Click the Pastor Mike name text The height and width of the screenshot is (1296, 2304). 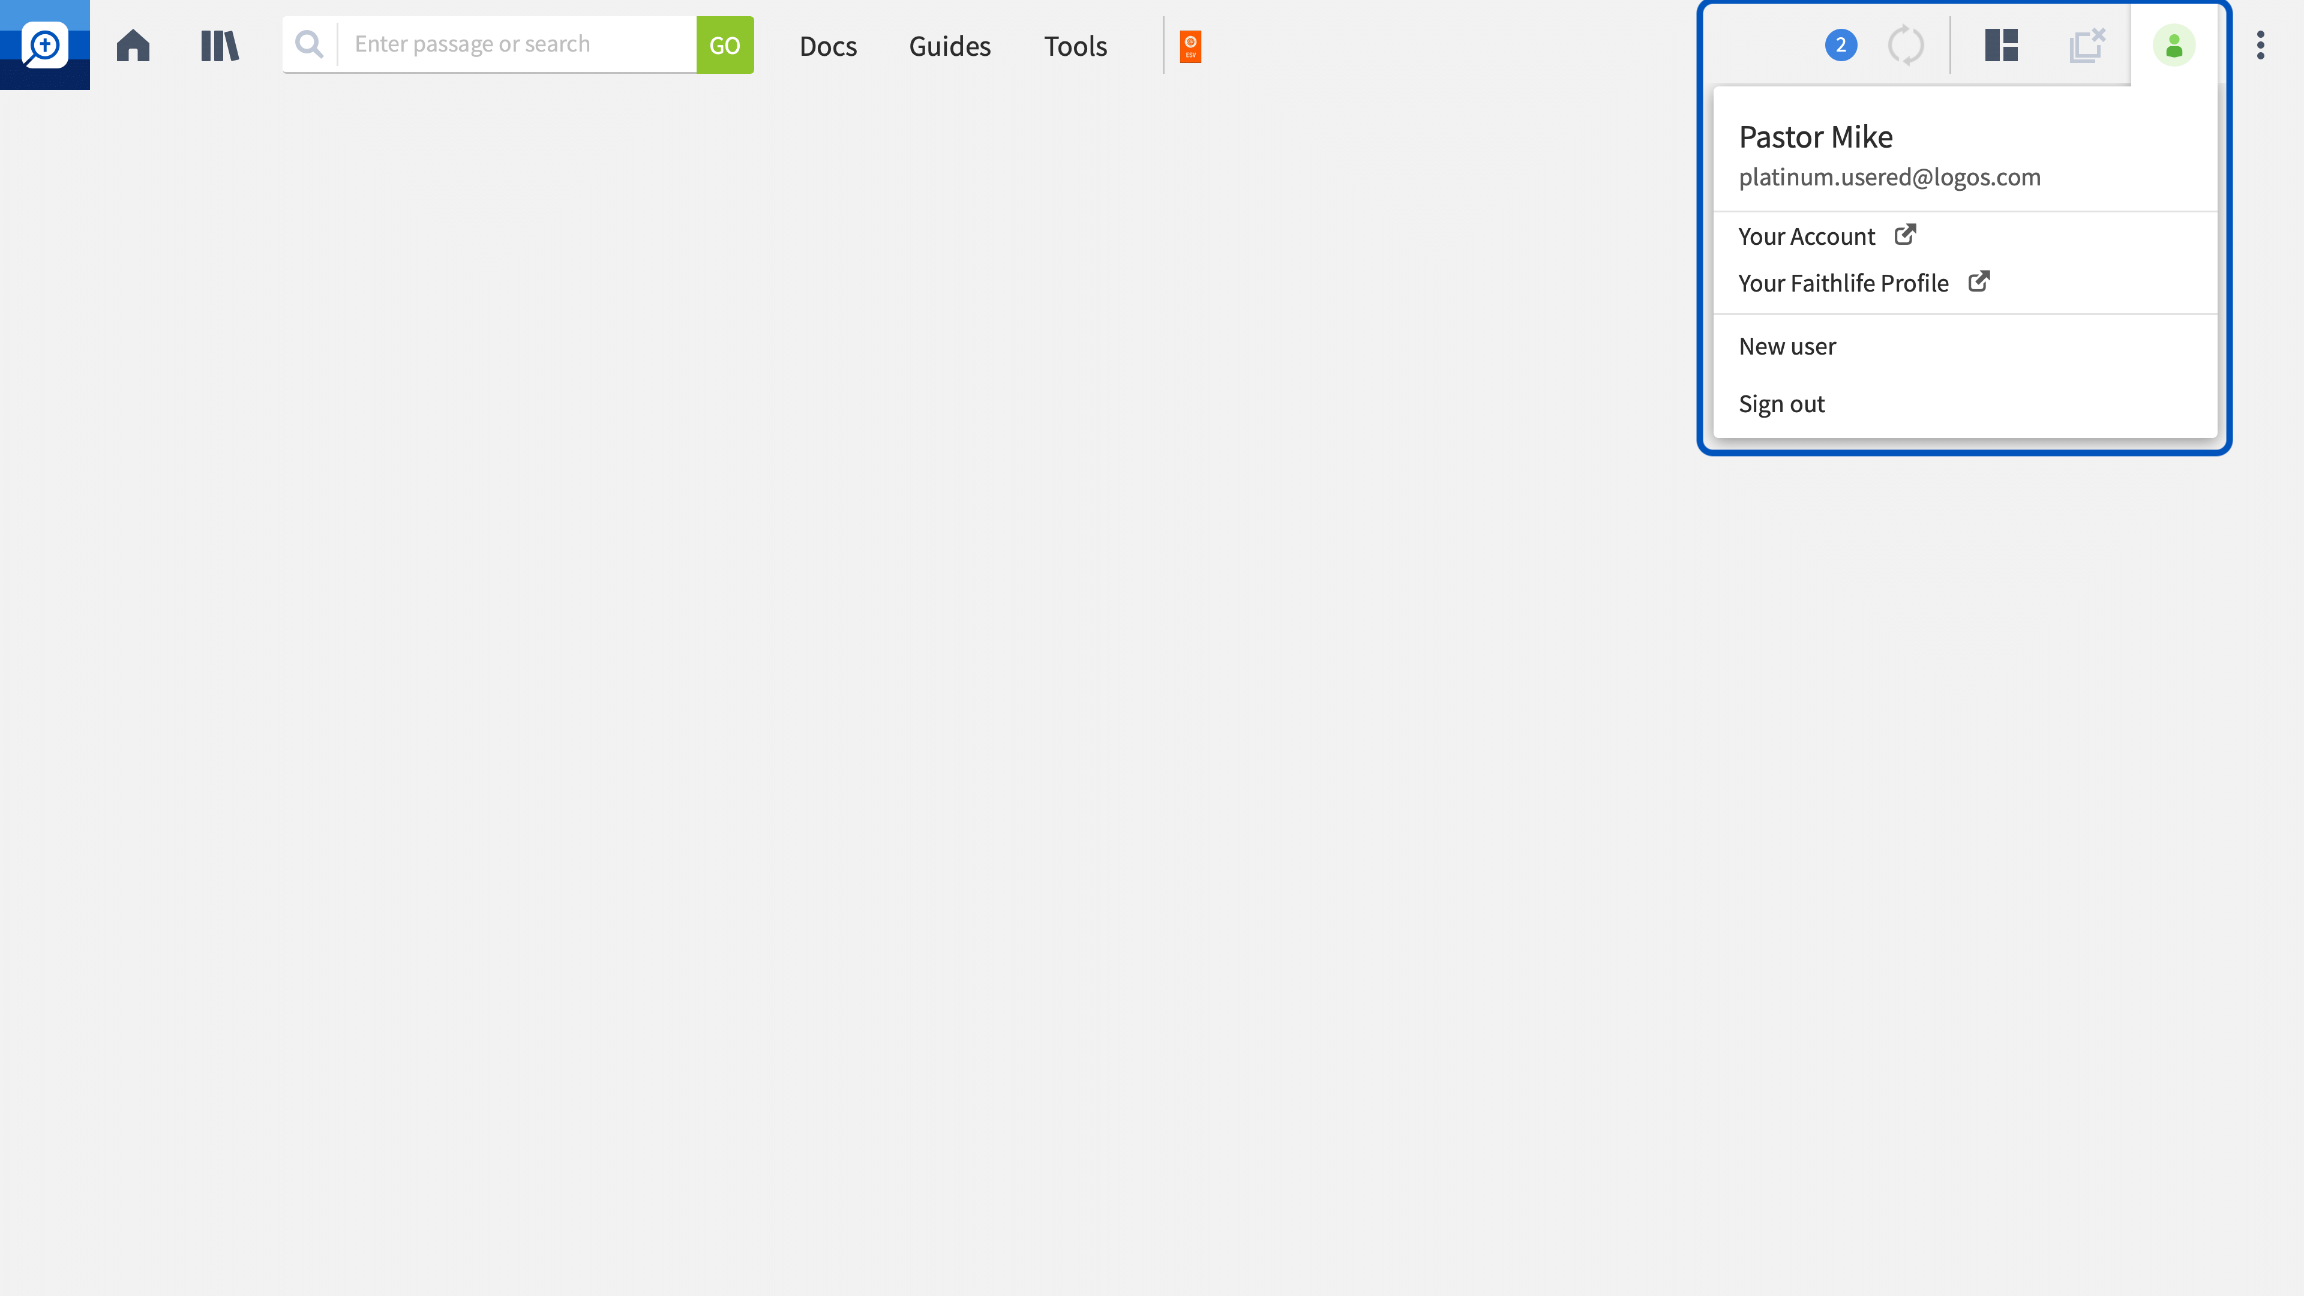(1816, 136)
